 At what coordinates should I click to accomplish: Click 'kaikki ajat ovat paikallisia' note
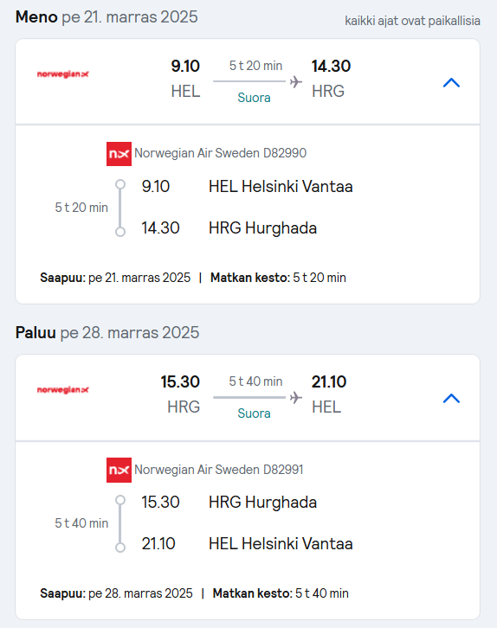pyautogui.click(x=412, y=21)
